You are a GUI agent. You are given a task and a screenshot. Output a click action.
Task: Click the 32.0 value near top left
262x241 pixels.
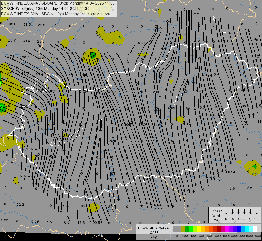(13, 24)
